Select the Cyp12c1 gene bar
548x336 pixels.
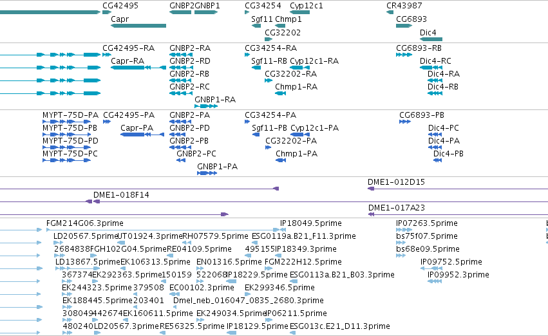point(300,12)
